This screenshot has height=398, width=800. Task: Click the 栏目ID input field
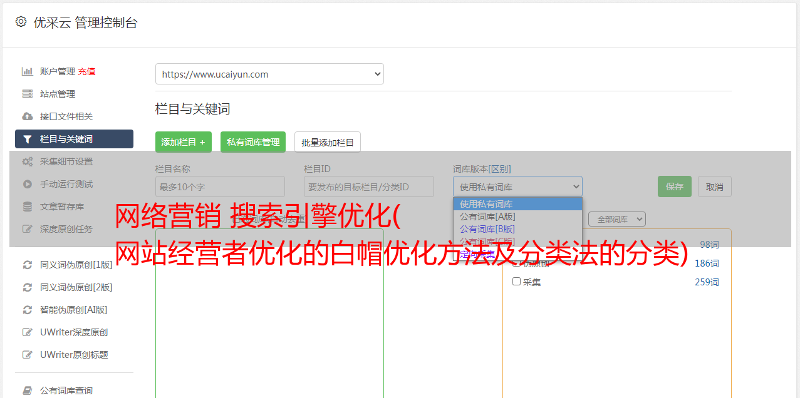369,186
